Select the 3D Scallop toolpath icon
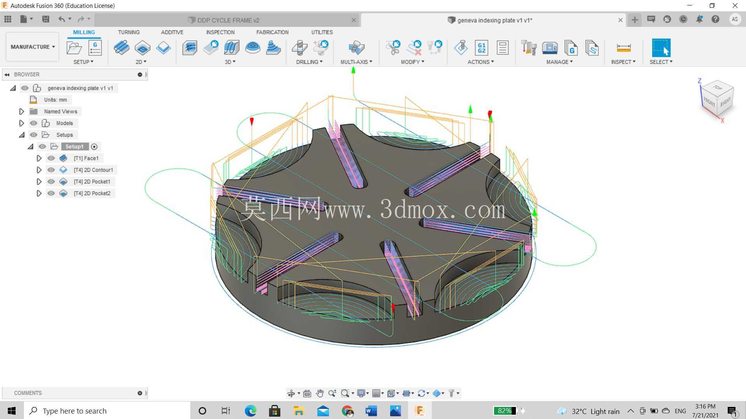This screenshot has height=419, width=746. click(x=273, y=48)
